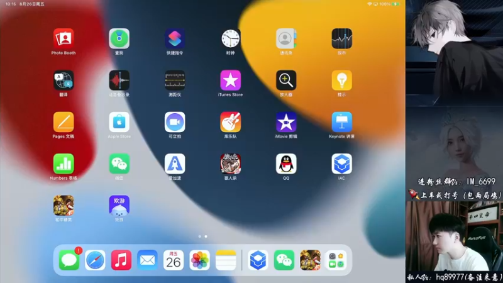Tap the second home screen page dot
This screenshot has width=503, height=283.
click(x=206, y=236)
